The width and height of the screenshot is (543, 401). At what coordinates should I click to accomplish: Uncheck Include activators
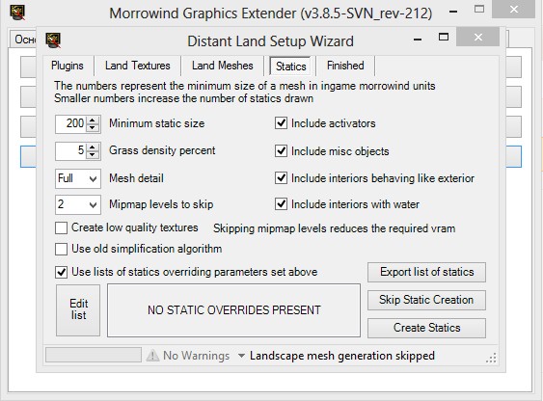[x=281, y=123]
